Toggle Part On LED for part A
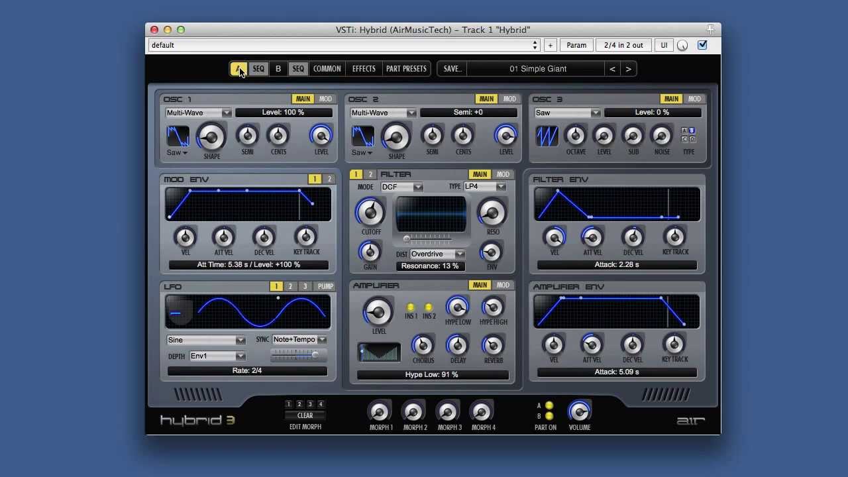848x477 pixels. pos(549,405)
